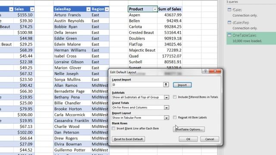
Task: Click the dSalesRep query name
Action: point(241,23)
